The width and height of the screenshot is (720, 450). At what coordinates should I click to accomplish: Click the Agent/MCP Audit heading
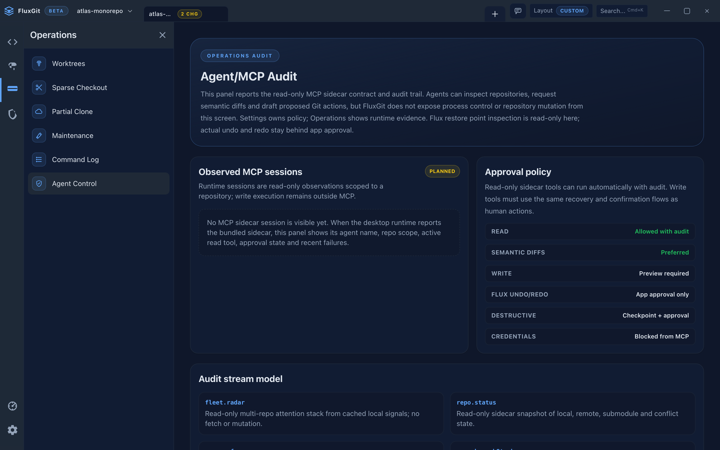pyautogui.click(x=249, y=76)
